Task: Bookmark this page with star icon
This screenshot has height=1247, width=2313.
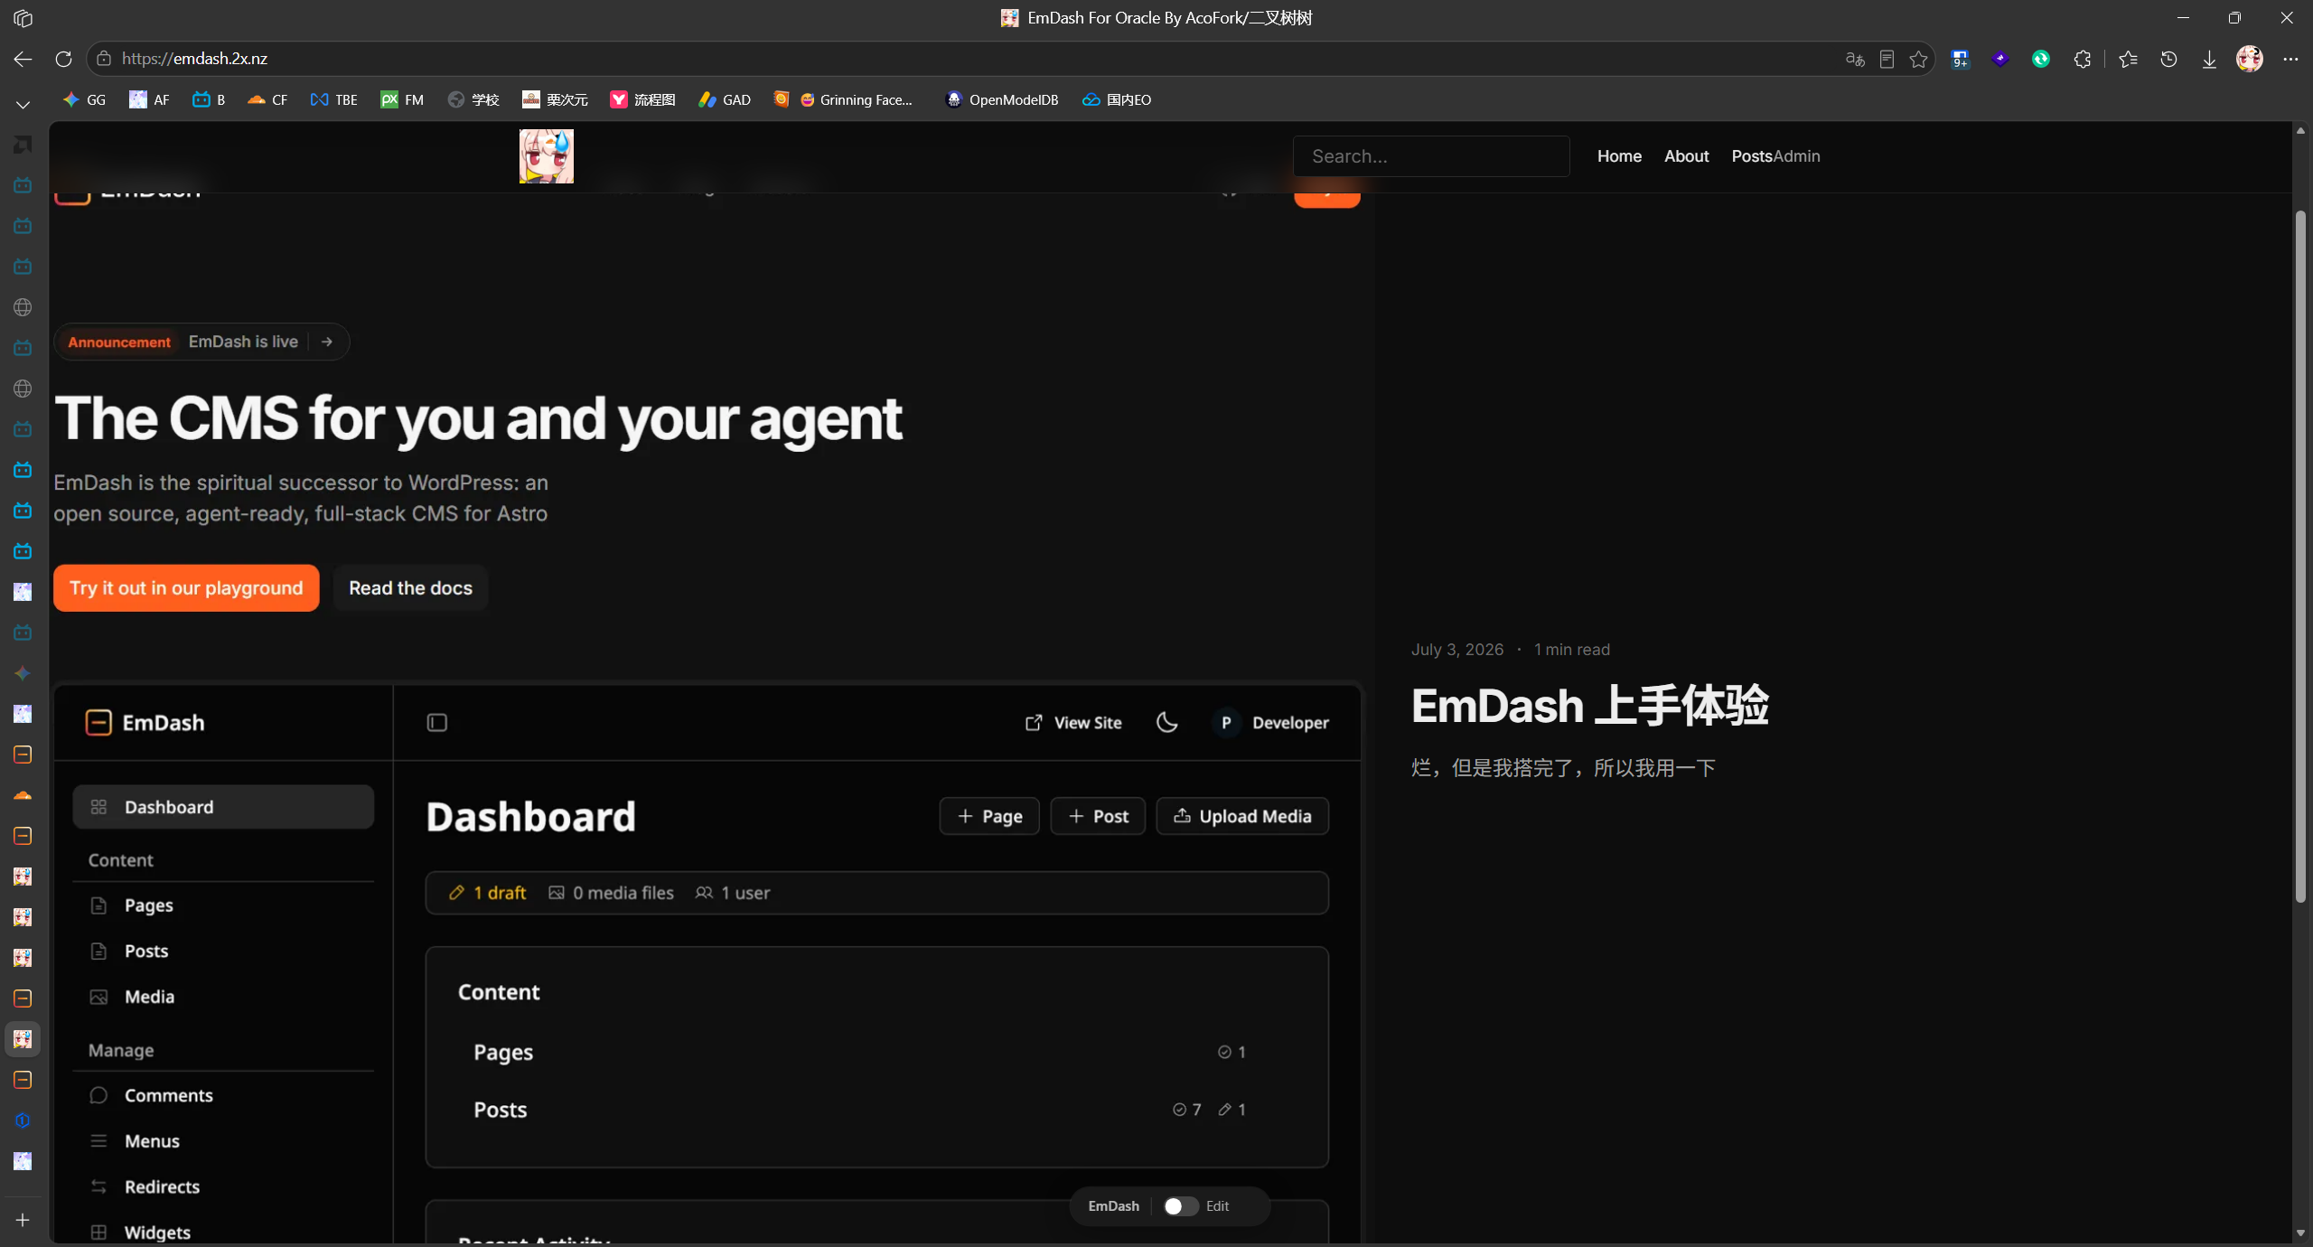Action: coord(1919,59)
